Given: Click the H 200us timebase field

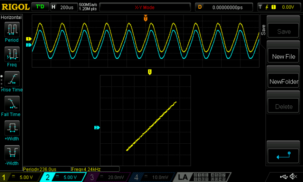Looking at the screenshot, I should pos(64,8).
